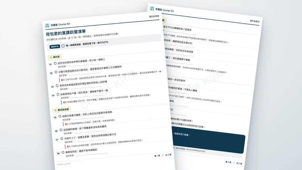
Task: Click page 2 line 補課規則是怎麼訂的
Action: click(178, 41)
